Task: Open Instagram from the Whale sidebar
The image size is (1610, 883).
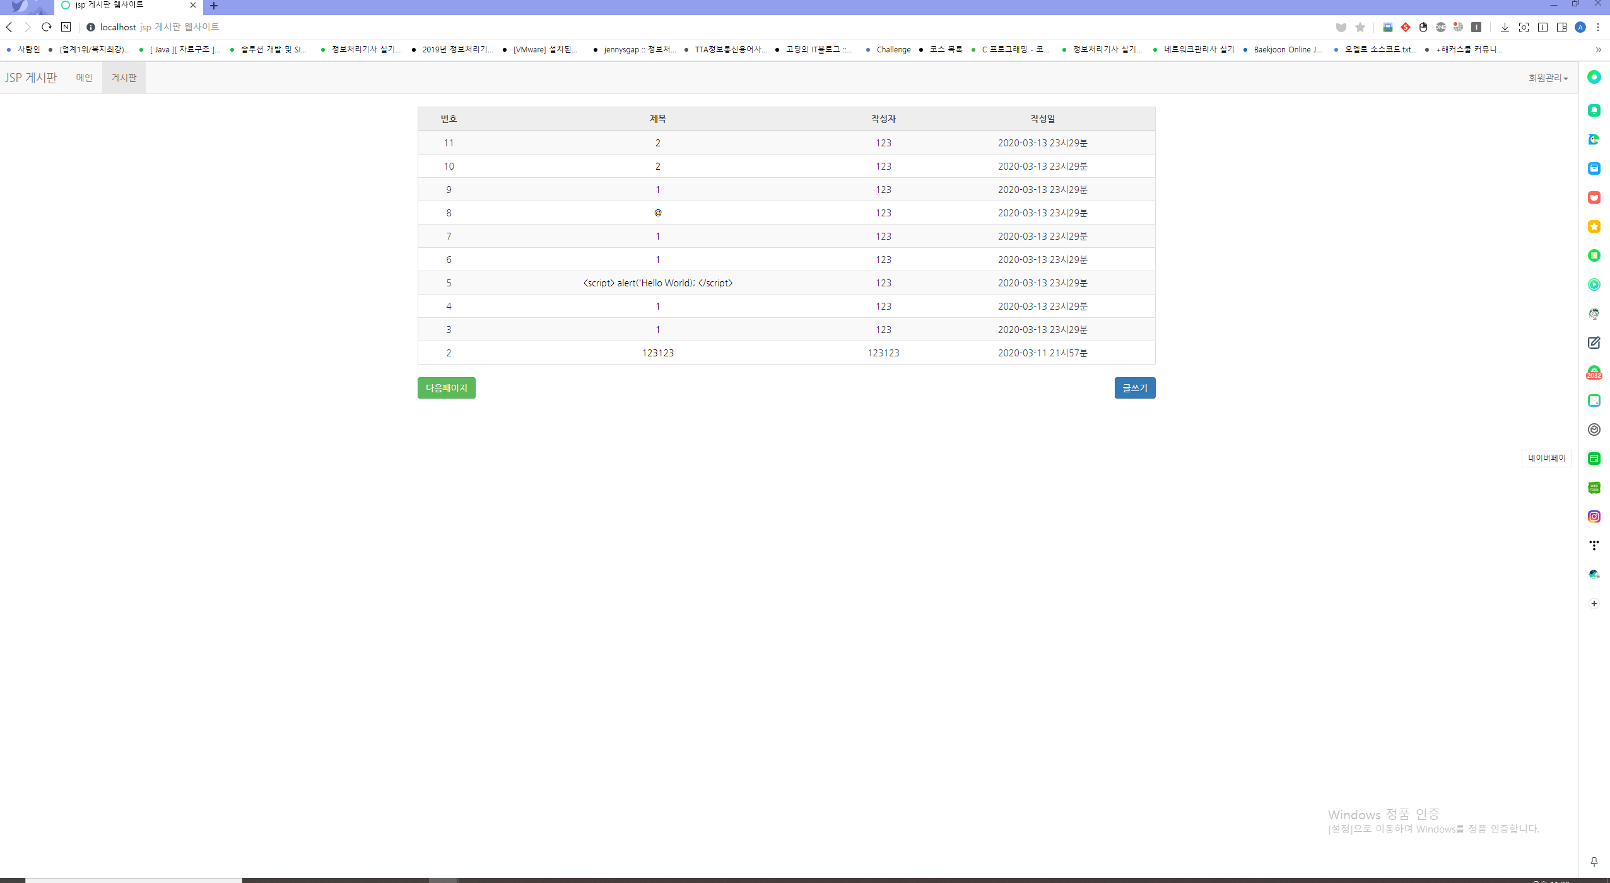Action: [1594, 516]
